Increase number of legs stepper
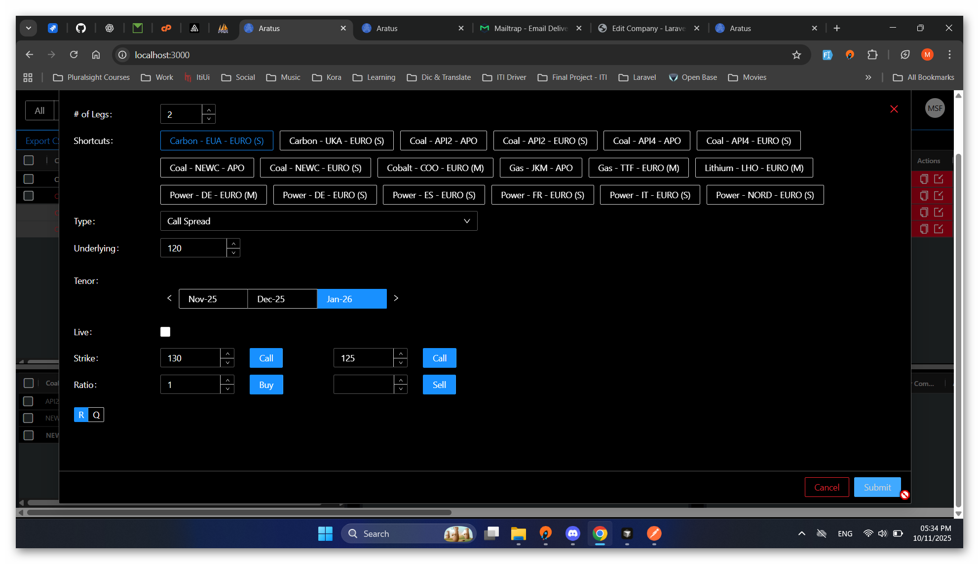 [209, 109]
